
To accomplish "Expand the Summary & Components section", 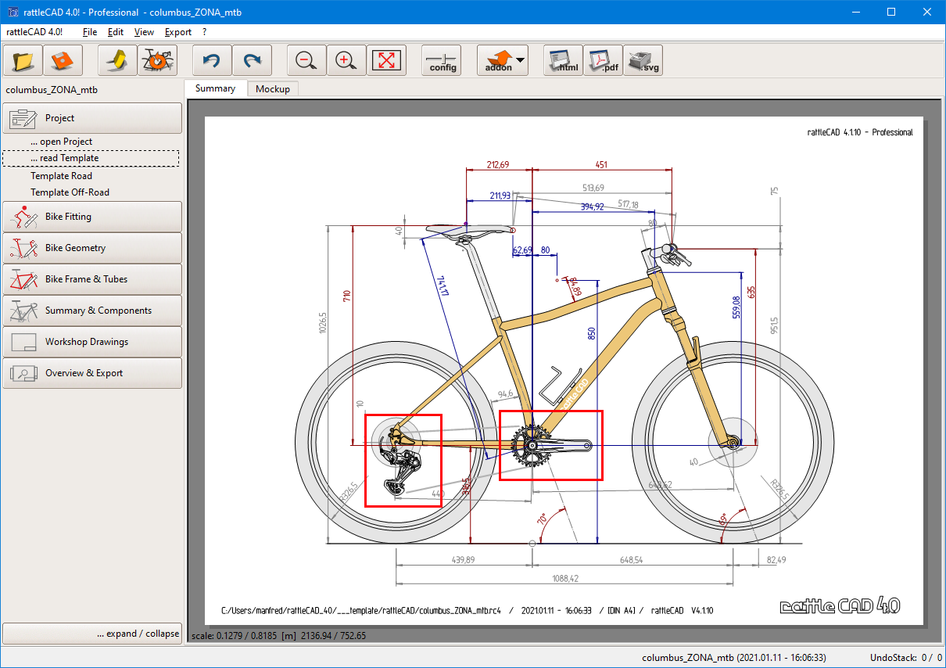I will tap(92, 311).
